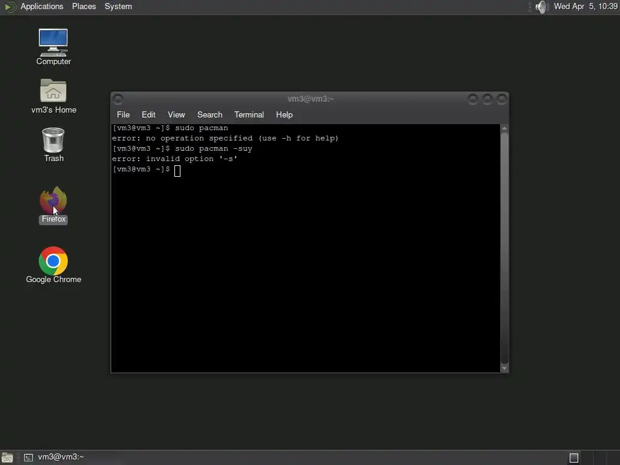Click the 'no operation specified' error line
620x465 pixels.
(x=225, y=139)
